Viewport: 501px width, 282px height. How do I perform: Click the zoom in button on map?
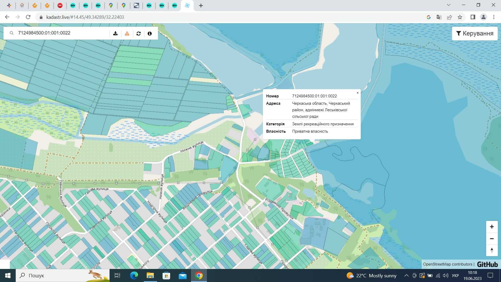pyautogui.click(x=492, y=227)
